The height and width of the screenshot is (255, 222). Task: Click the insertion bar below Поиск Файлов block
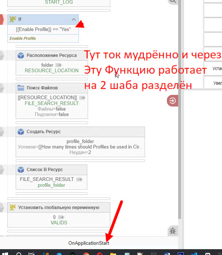click(x=51, y=123)
